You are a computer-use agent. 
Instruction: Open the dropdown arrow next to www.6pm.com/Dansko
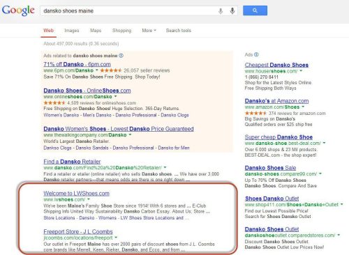coord(96,70)
